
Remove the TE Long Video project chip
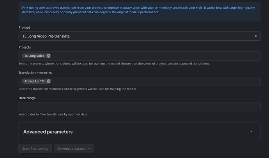(x=49, y=56)
